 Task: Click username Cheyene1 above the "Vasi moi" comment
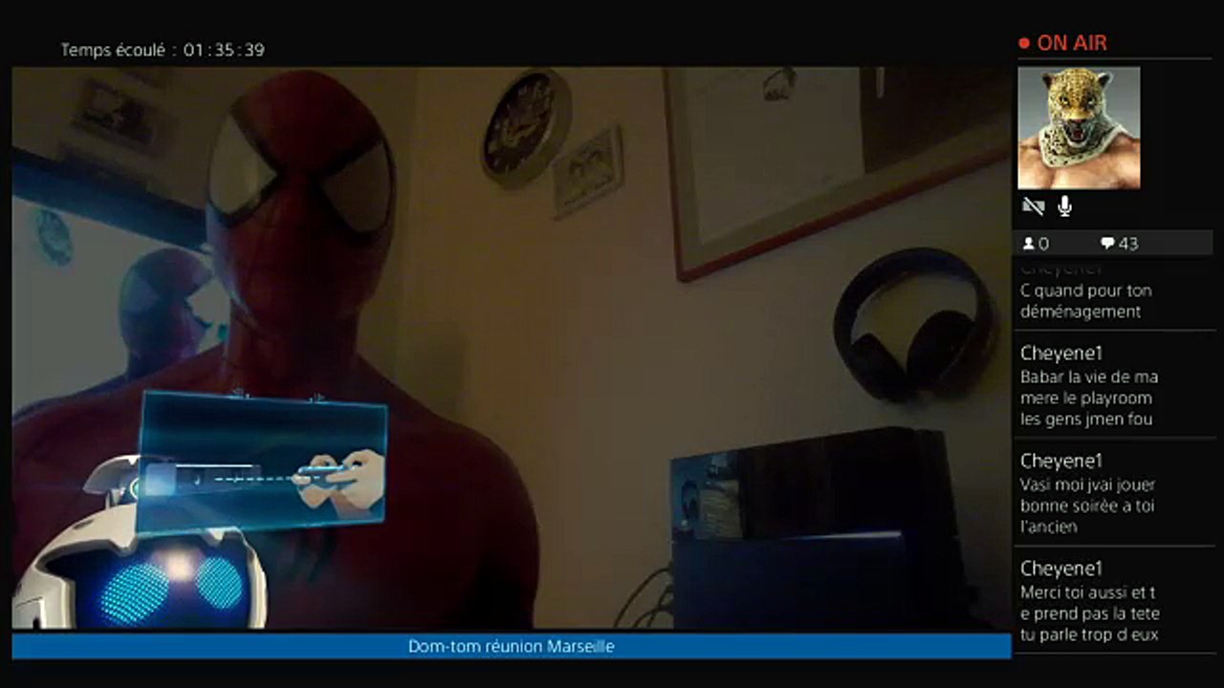coord(1061,462)
